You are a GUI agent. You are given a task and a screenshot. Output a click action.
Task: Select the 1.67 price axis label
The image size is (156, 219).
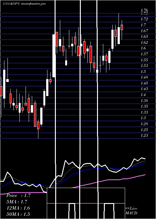point(144,31)
